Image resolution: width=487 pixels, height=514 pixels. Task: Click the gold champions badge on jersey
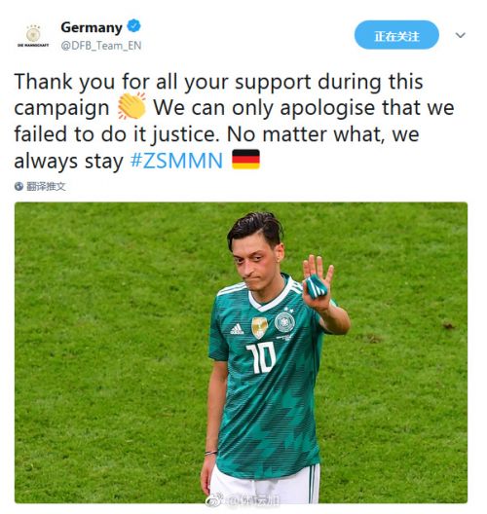point(260,327)
